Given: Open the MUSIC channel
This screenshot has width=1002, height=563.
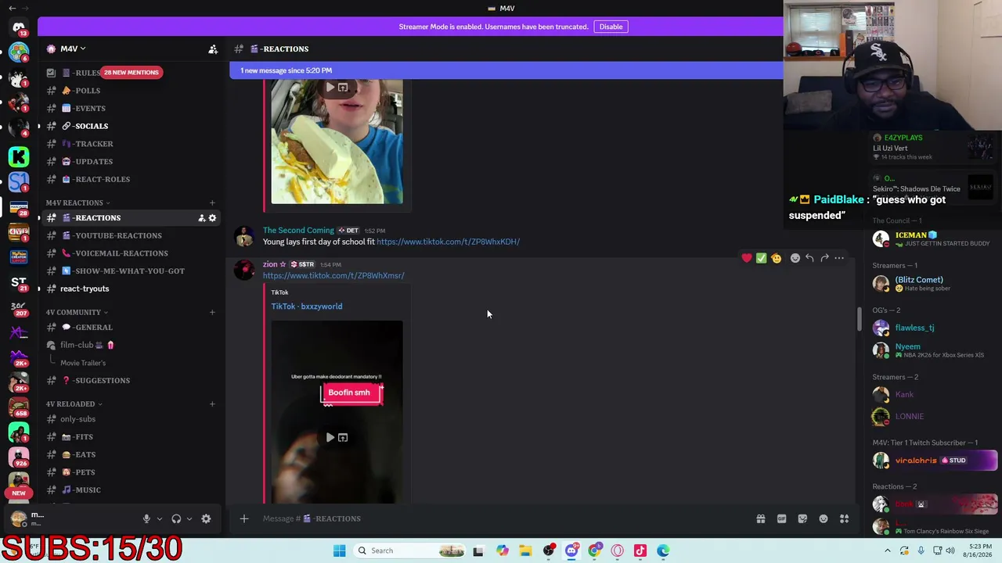Looking at the screenshot, I should tap(130, 490).
